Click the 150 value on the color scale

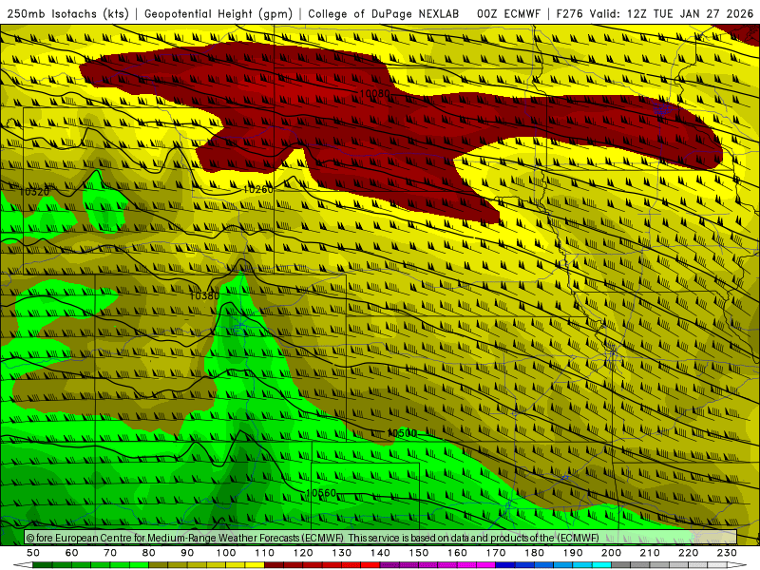pyautogui.click(x=419, y=553)
